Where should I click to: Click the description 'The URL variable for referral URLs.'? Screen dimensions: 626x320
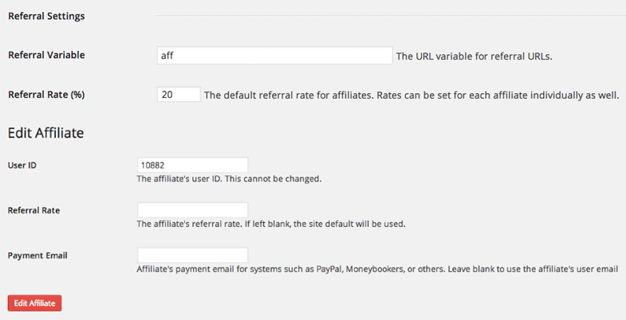[x=474, y=57]
